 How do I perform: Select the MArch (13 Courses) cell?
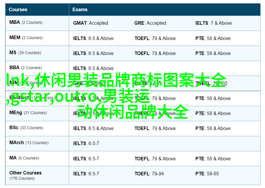(37, 144)
